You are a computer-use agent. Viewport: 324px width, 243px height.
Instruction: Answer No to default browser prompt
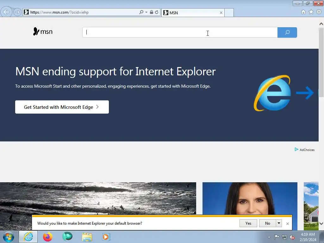[x=268, y=223]
